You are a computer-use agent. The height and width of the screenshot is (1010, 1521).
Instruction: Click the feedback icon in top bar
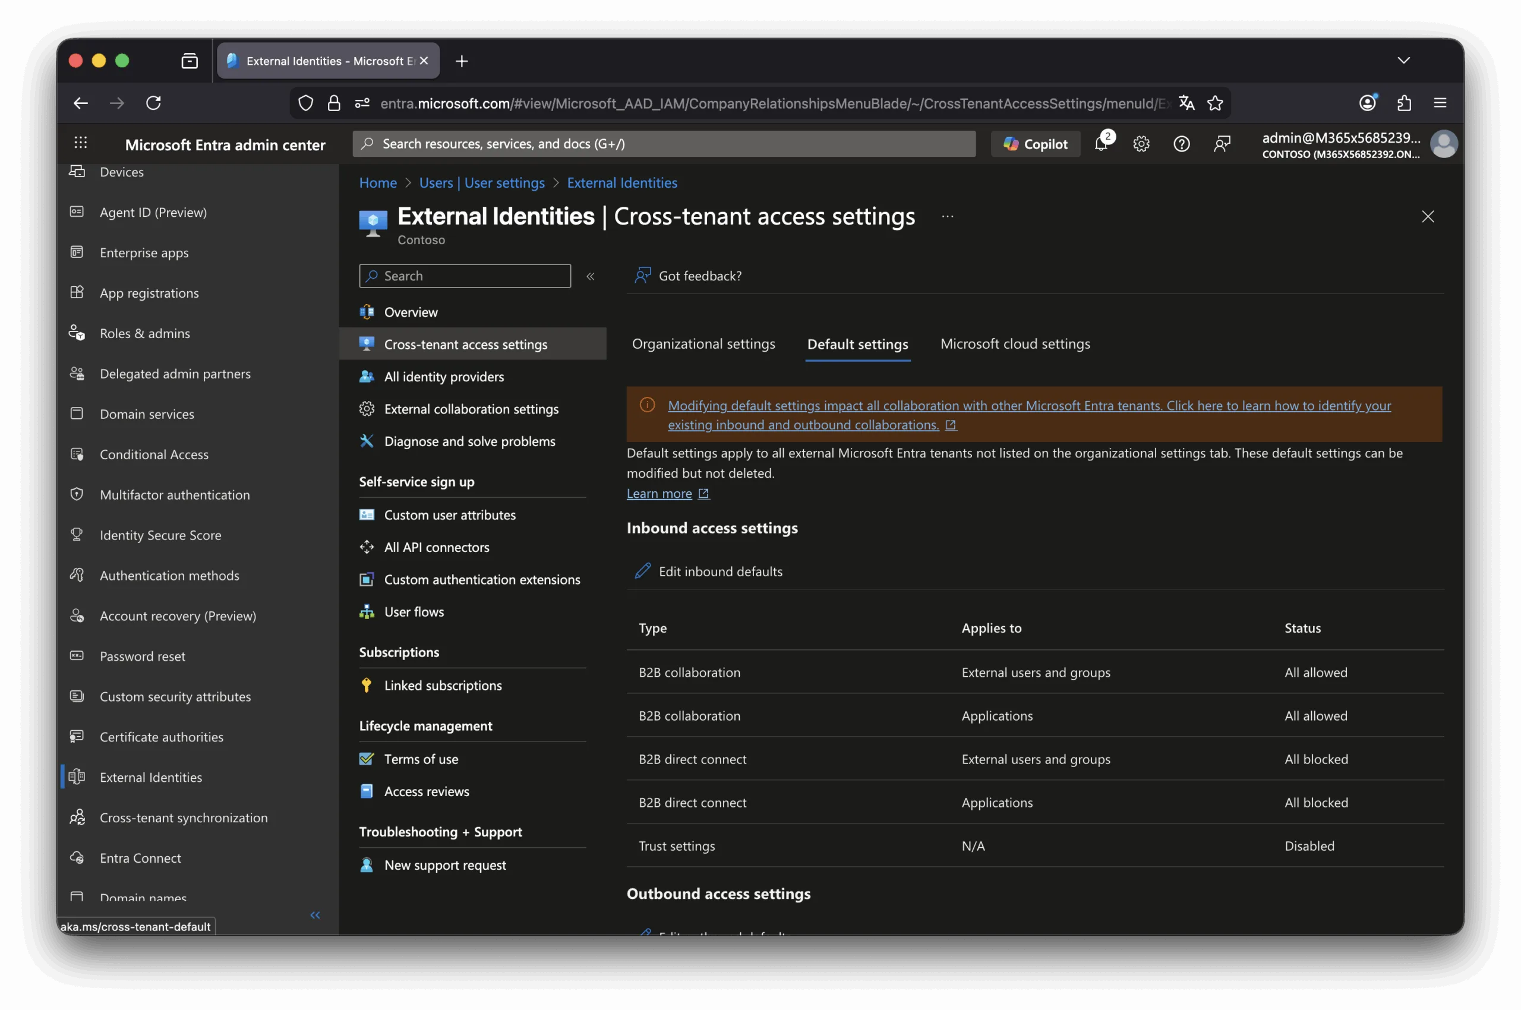point(1222,144)
